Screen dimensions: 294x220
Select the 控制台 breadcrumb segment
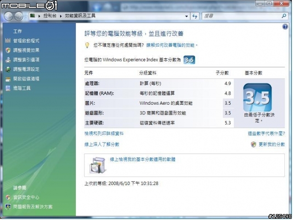click(50, 16)
